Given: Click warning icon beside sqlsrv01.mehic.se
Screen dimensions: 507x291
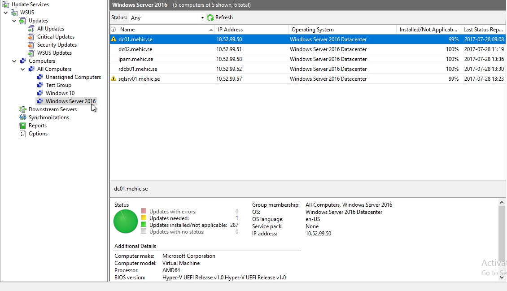Looking at the screenshot, I should [x=114, y=79].
